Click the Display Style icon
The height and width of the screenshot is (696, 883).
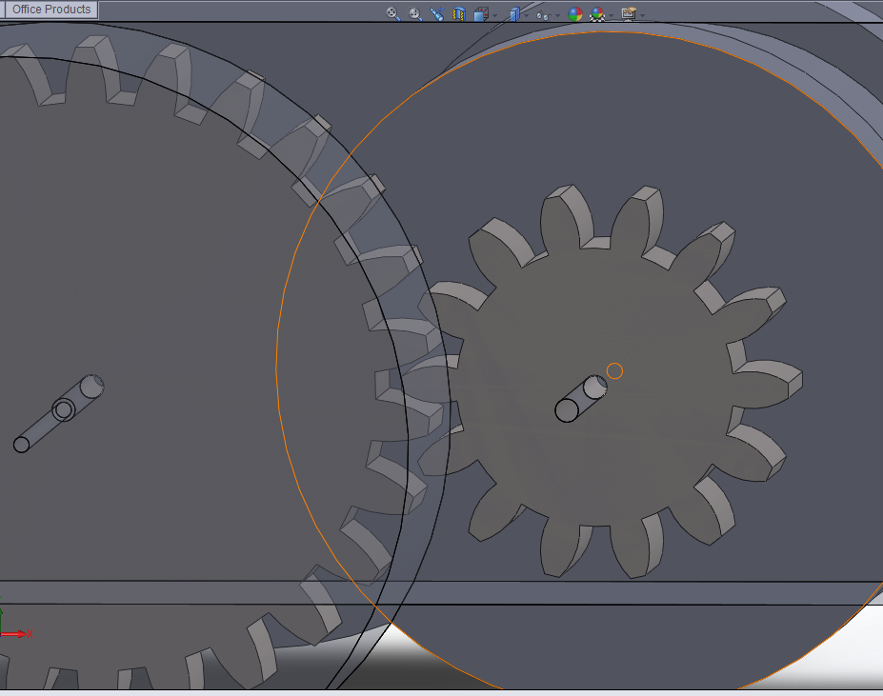pos(514,13)
